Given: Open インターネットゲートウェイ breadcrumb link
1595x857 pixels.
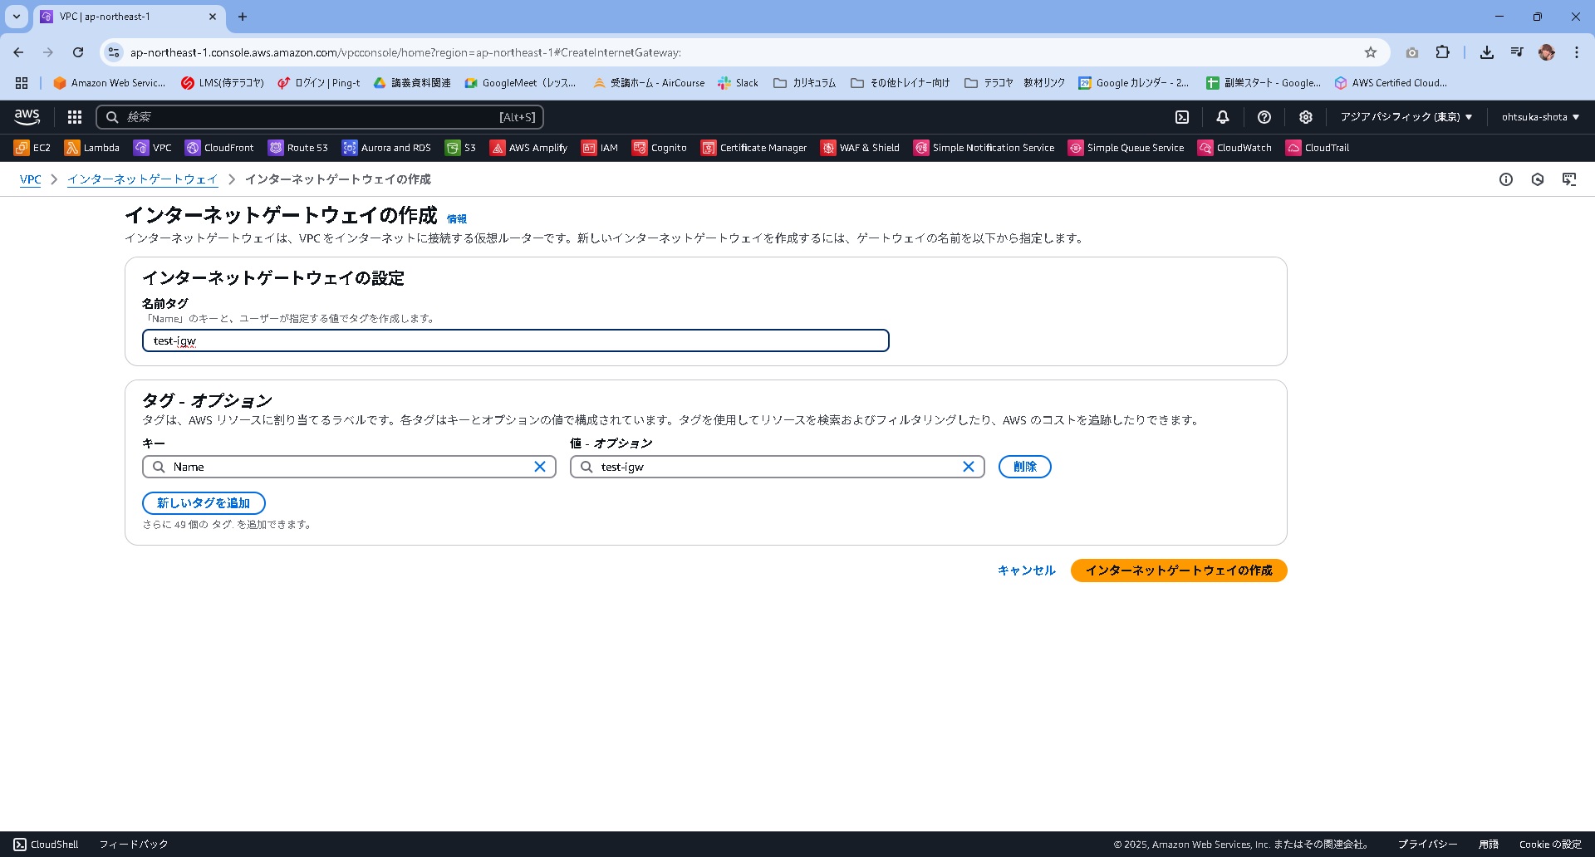Looking at the screenshot, I should tap(142, 179).
